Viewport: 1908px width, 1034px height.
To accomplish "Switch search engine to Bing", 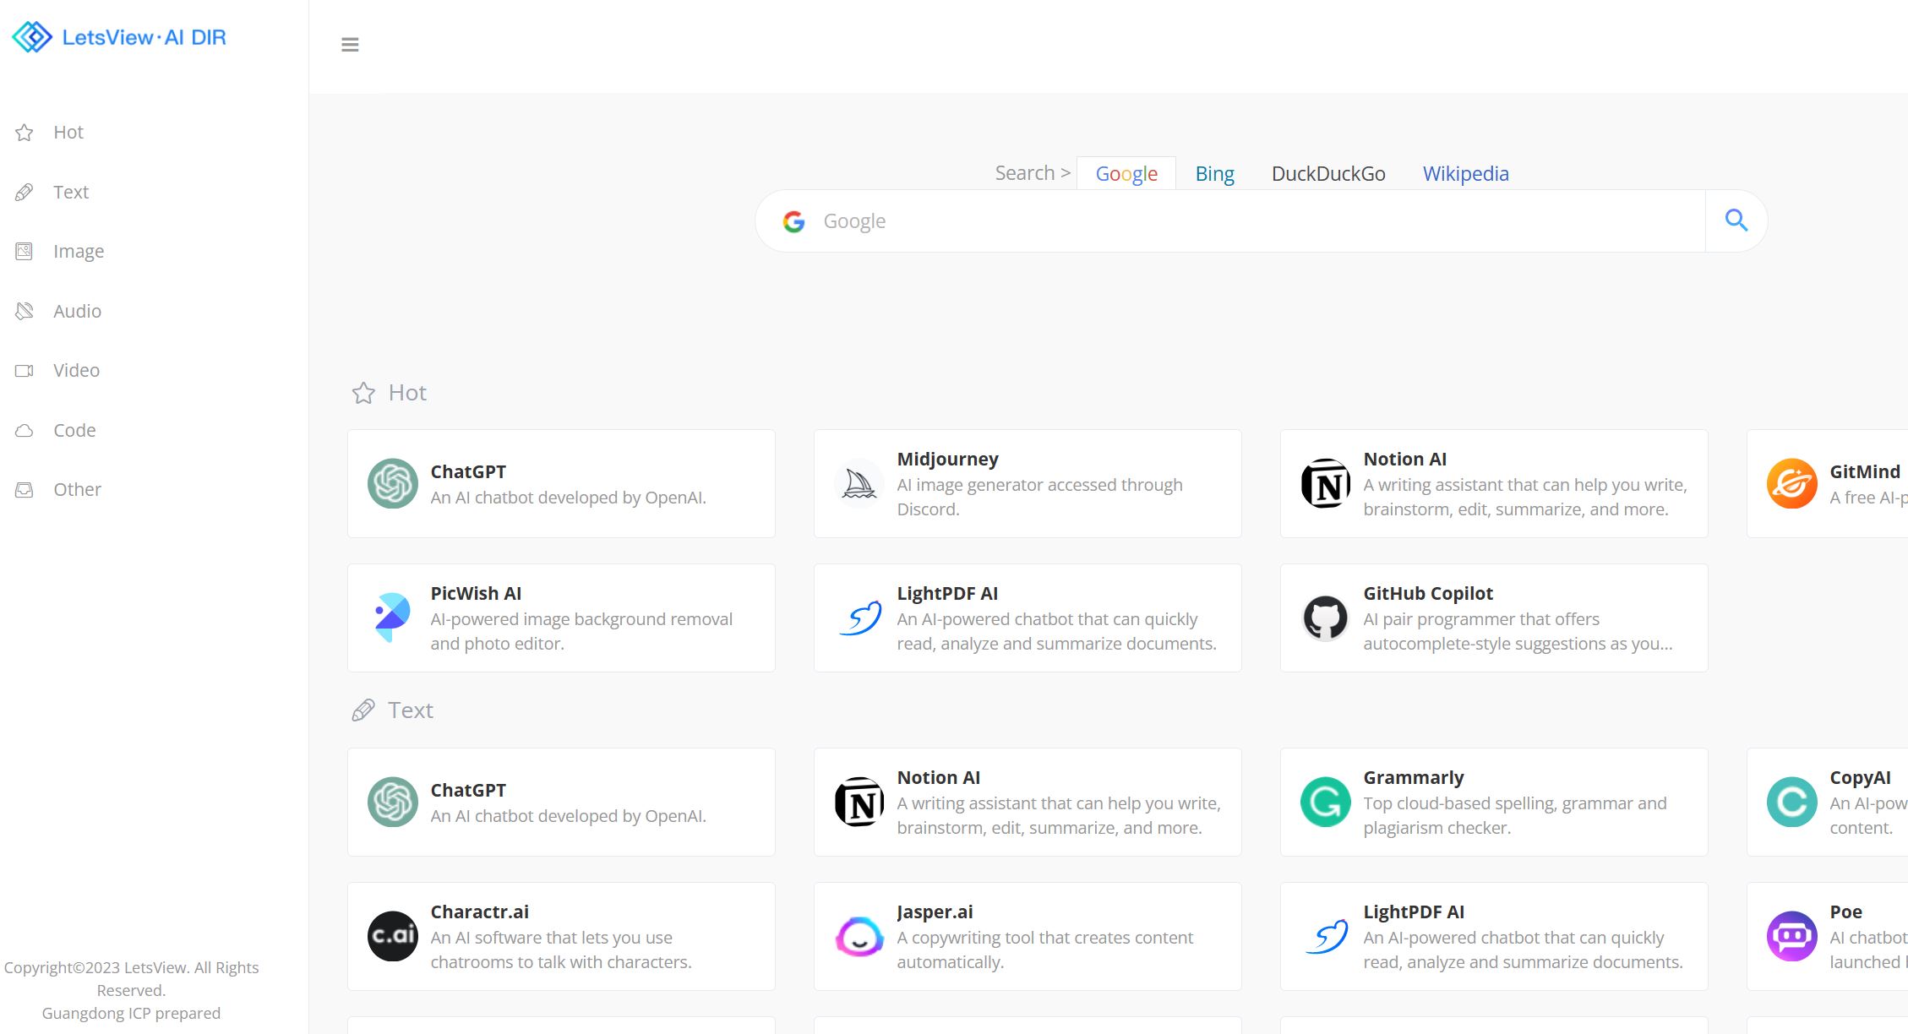I will (1214, 173).
